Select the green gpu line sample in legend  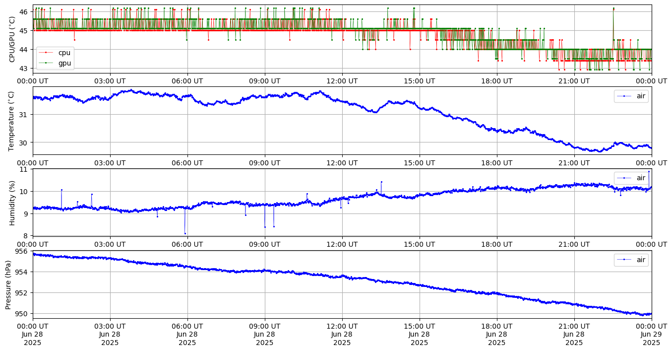pyautogui.click(x=47, y=63)
